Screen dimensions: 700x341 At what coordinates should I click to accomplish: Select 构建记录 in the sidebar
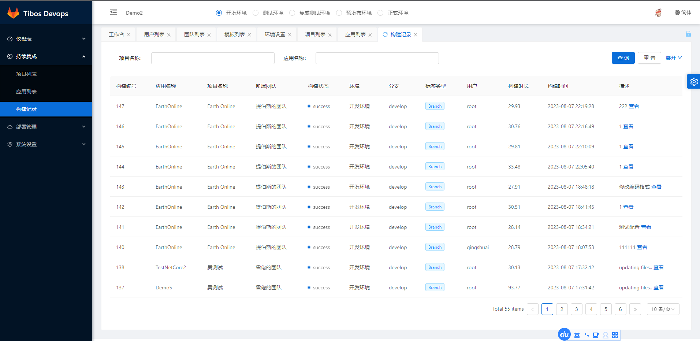46,109
